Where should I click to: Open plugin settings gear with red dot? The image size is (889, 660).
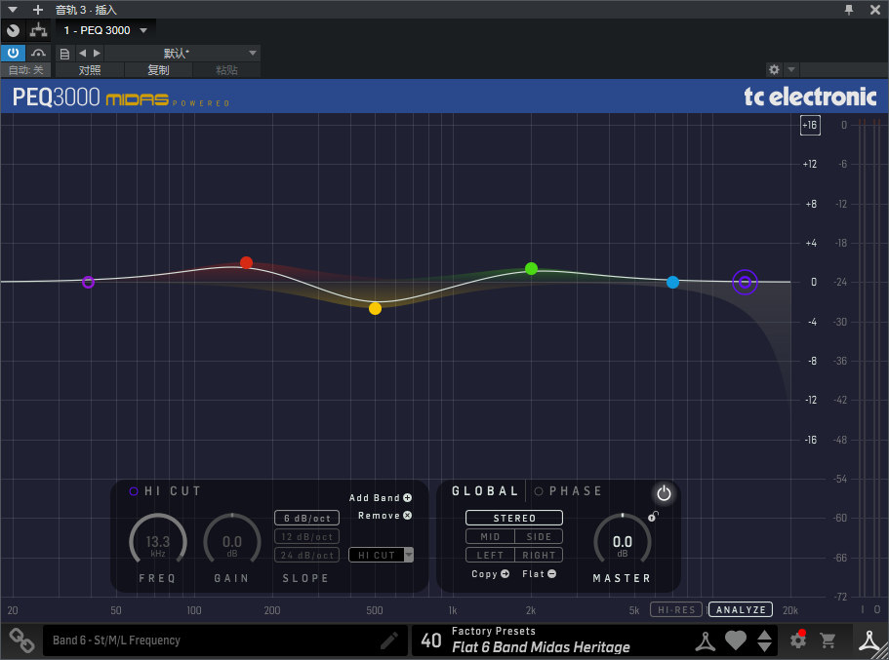[798, 641]
